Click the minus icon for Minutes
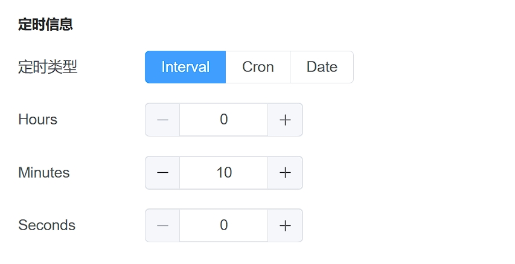Image resolution: width=515 pixels, height=264 pixels. point(162,173)
